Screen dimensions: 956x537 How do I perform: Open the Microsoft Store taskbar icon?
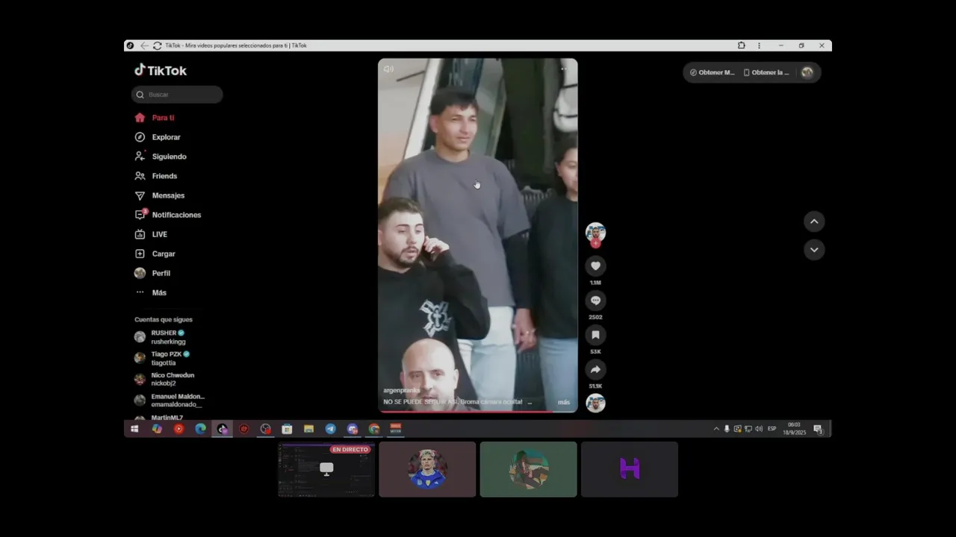click(287, 429)
